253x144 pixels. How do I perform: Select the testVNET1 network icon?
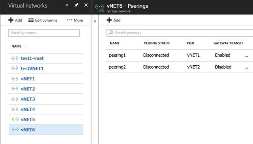coord(15,69)
